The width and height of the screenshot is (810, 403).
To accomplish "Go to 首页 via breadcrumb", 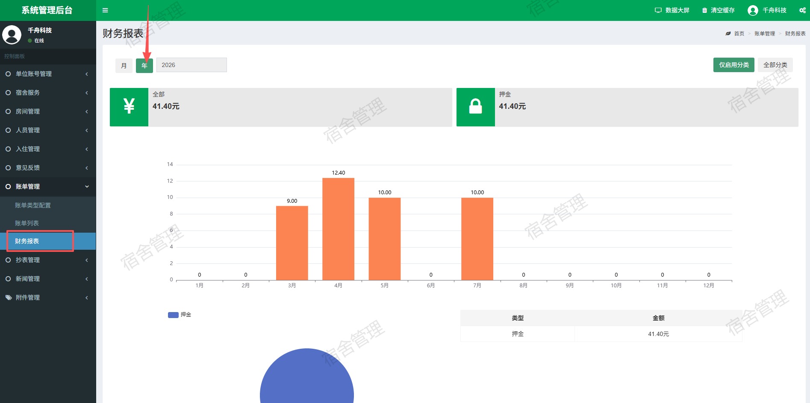I will tap(739, 34).
